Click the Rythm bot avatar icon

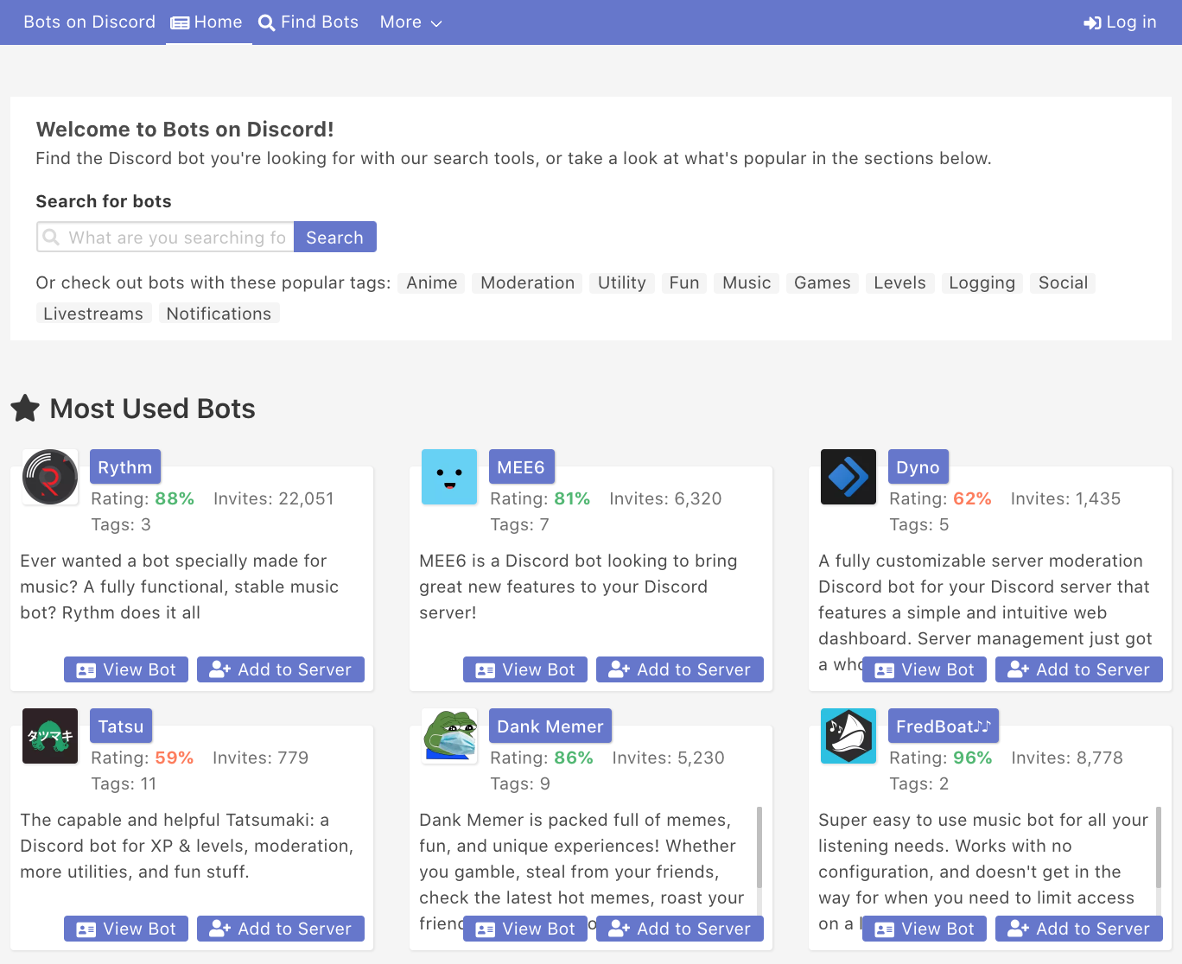[50, 477]
